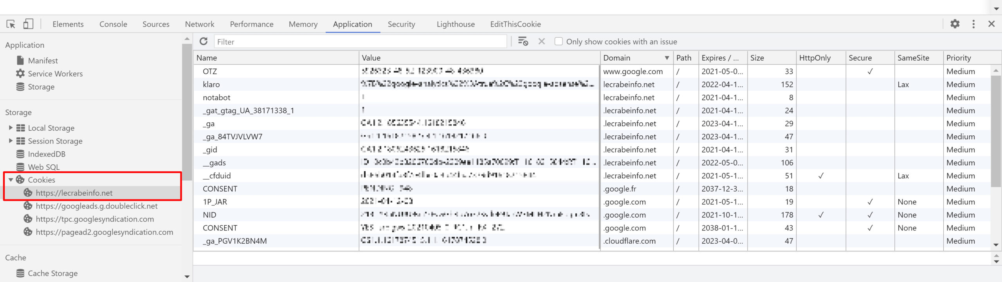The image size is (1002, 282).
Task: Select the _ga_84TVJVLVW7 cookie row
Action: point(592,137)
